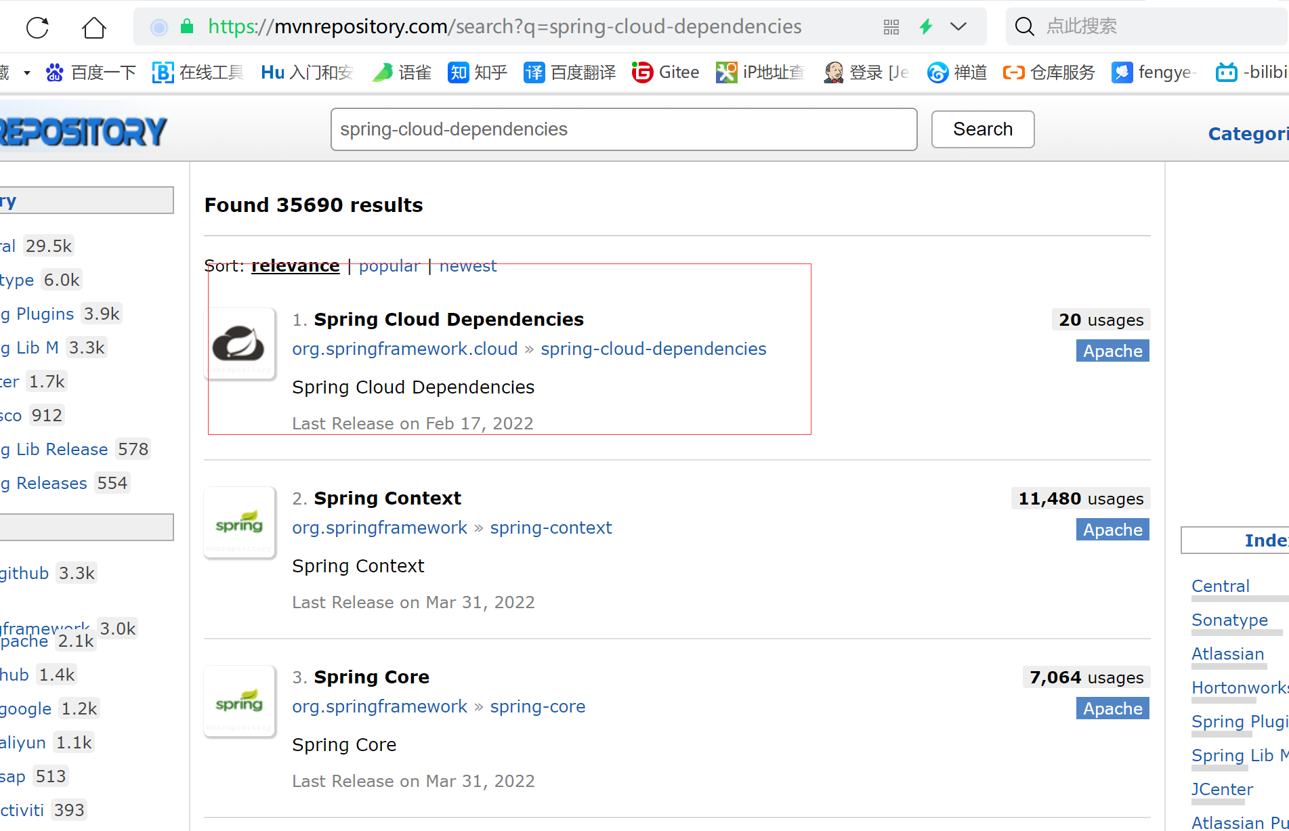Open the QR grid icon in address bar

[x=891, y=27]
